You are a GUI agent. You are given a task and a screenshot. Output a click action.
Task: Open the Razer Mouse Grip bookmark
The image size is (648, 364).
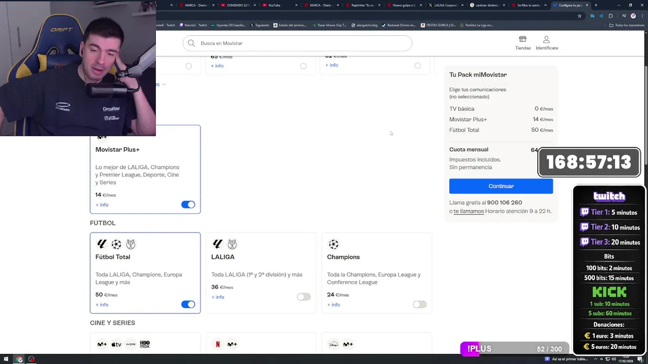click(330, 25)
